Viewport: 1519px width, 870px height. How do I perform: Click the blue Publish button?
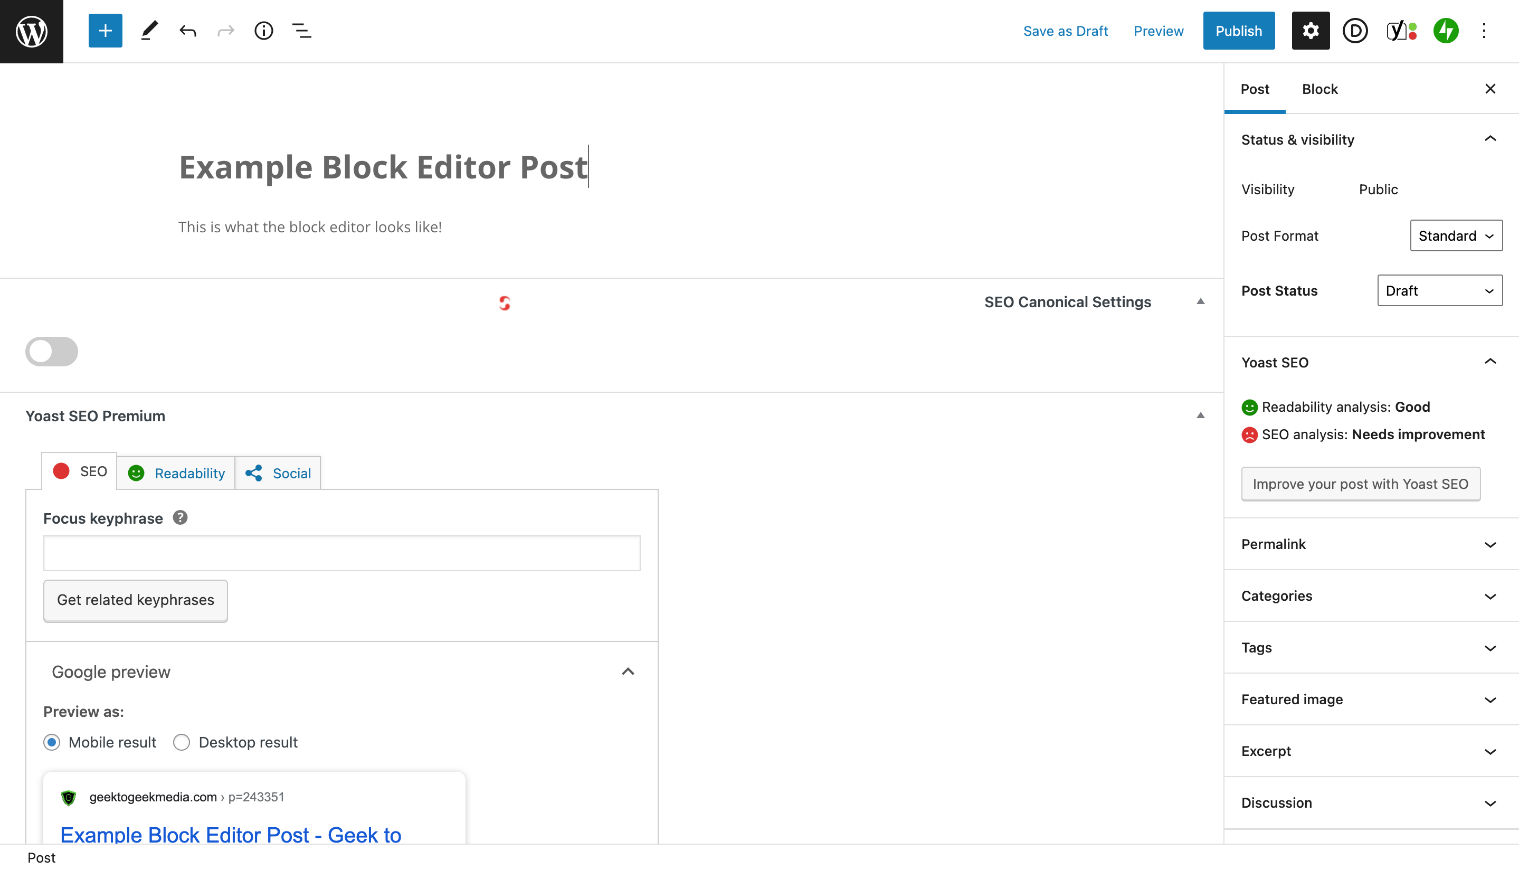(1238, 31)
